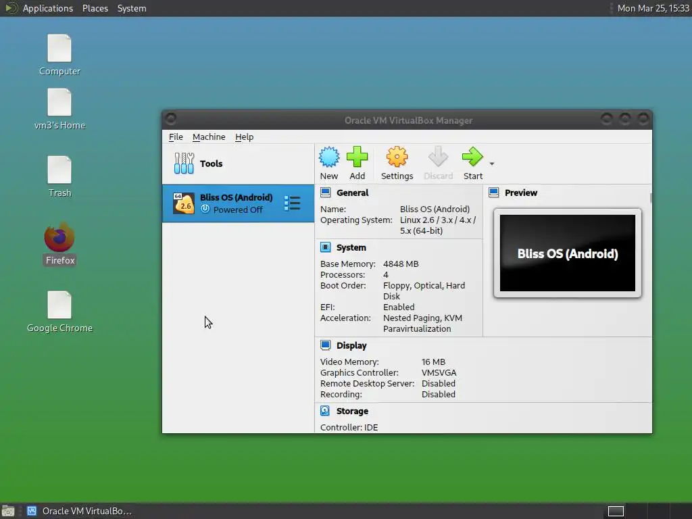Click the Remote Desktop Server Disabled value
This screenshot has height=519, width=692.
(438, 384)
